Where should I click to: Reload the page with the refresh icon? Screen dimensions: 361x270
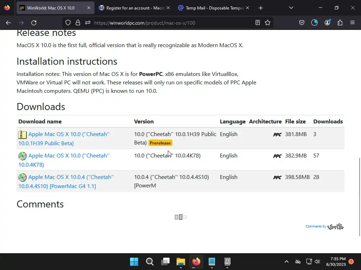(34, 23)
